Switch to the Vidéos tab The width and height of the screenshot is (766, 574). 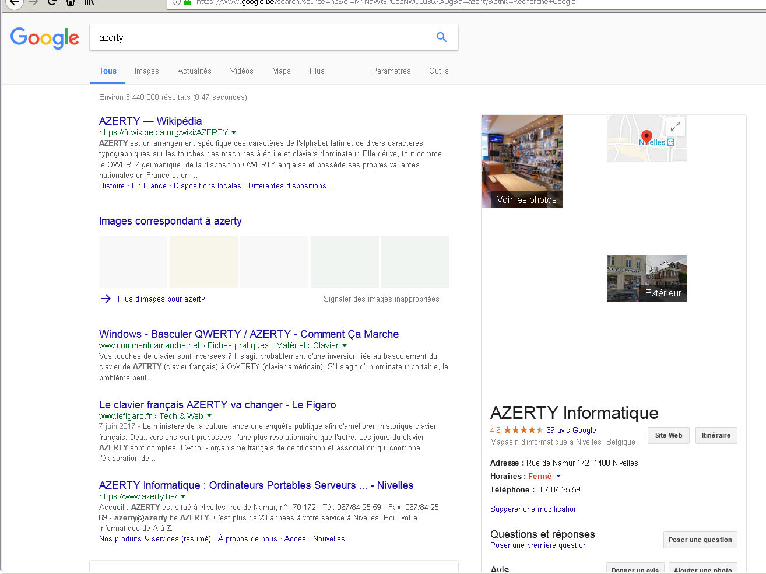(x=242, y=71)
